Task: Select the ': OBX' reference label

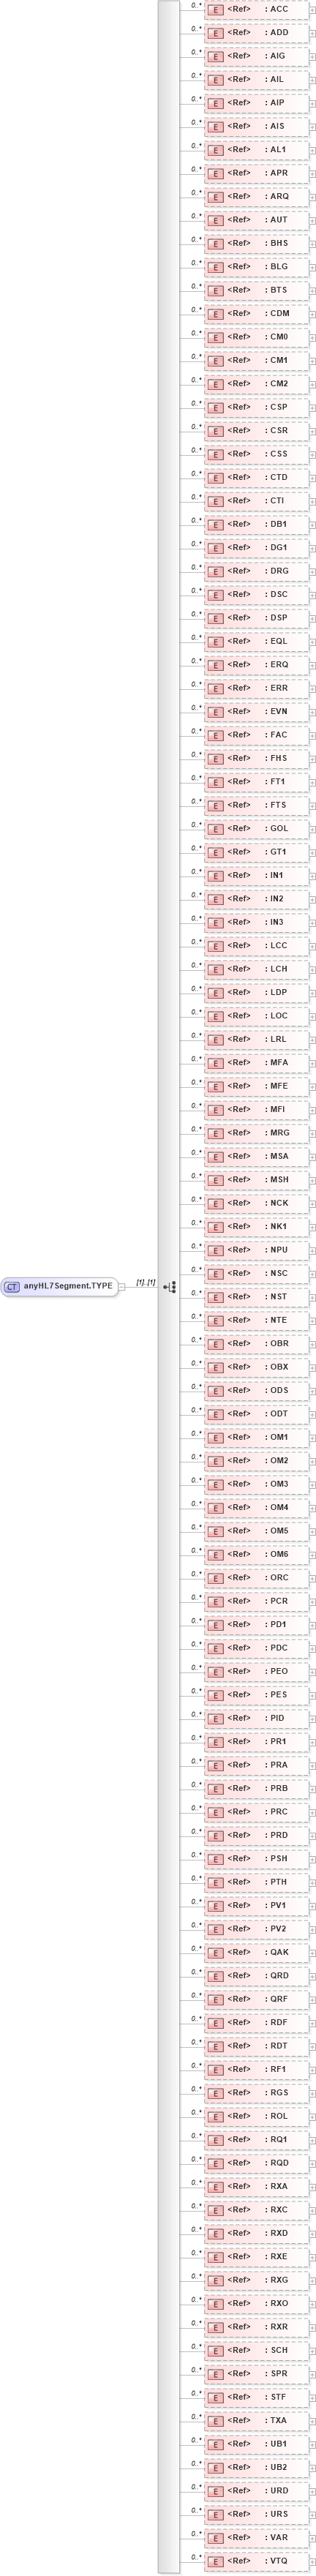Action: coord(276,1367)
